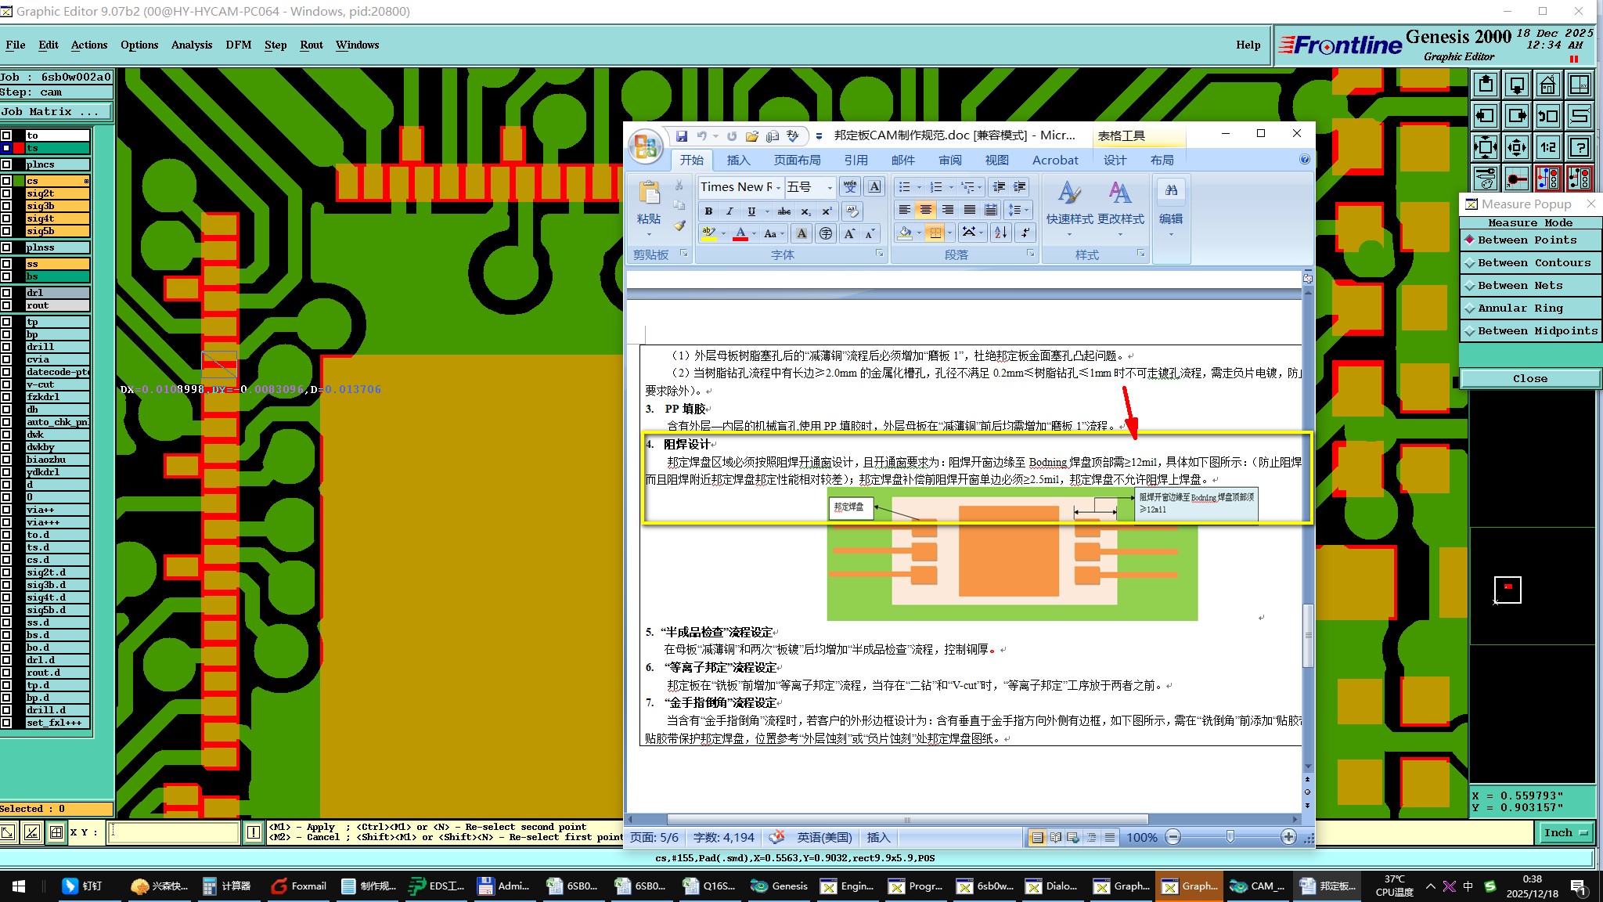The image size is (1603, 902).
Task: Open the DFM menu
Action: [x=238, y=45]
